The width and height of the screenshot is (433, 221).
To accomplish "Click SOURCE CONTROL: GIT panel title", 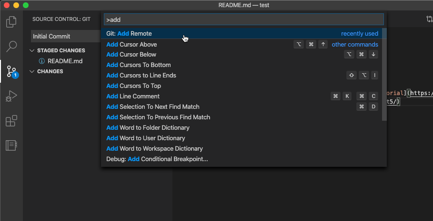I will click(x=61, y=19).
